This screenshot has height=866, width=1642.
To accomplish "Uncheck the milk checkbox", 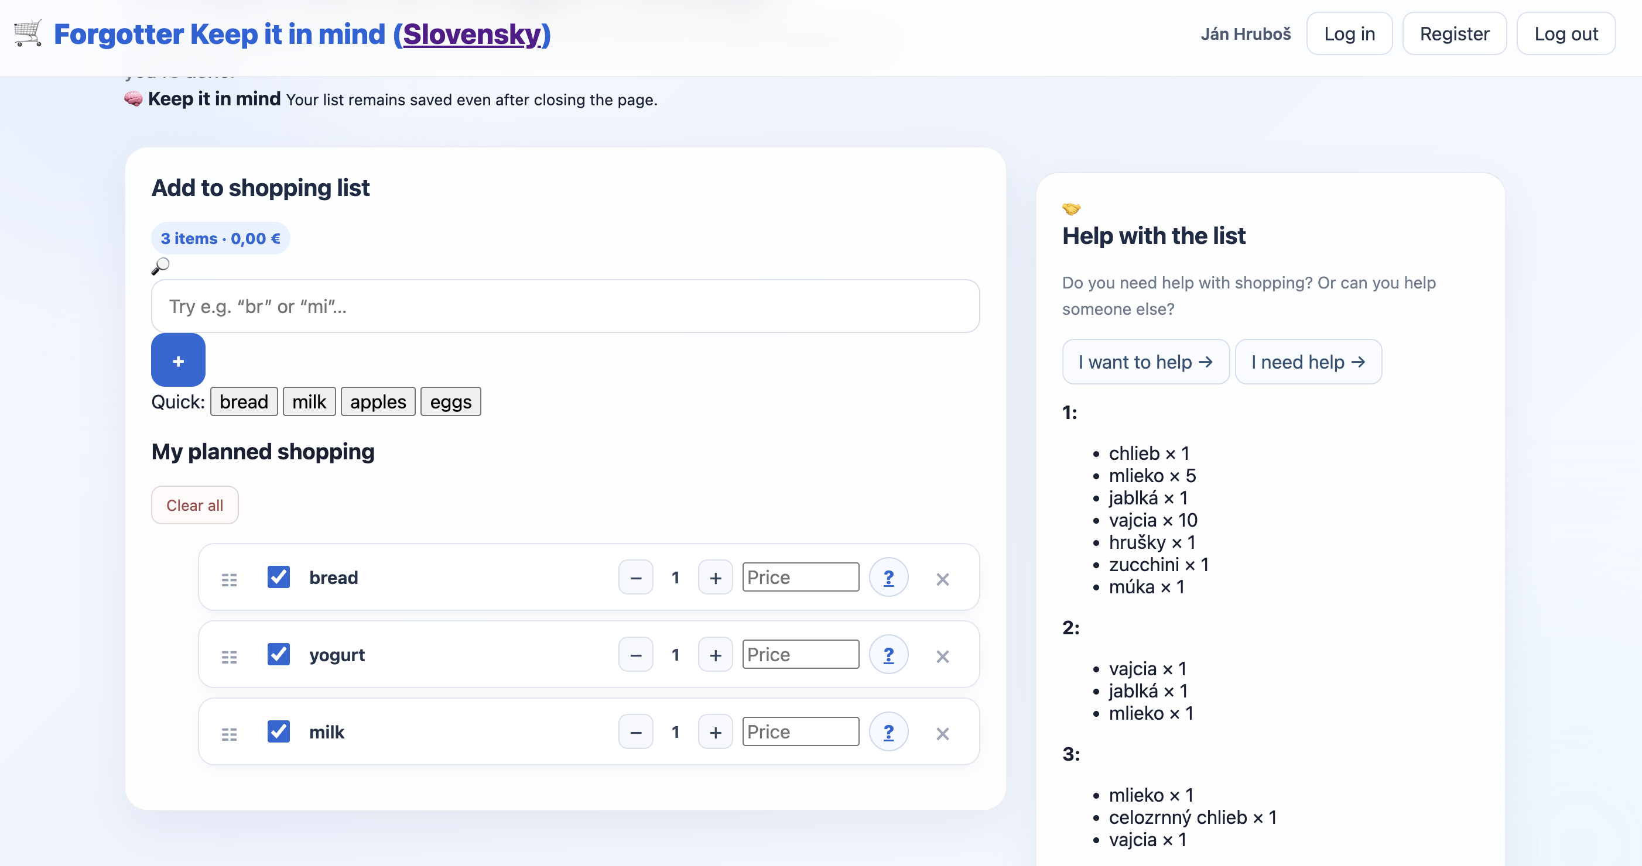I will 279,731.
